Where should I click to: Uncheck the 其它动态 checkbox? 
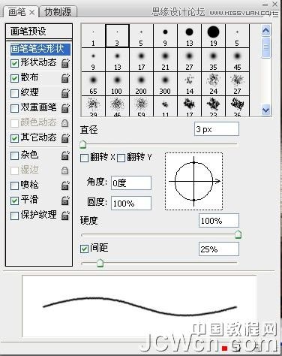(14, 138)
